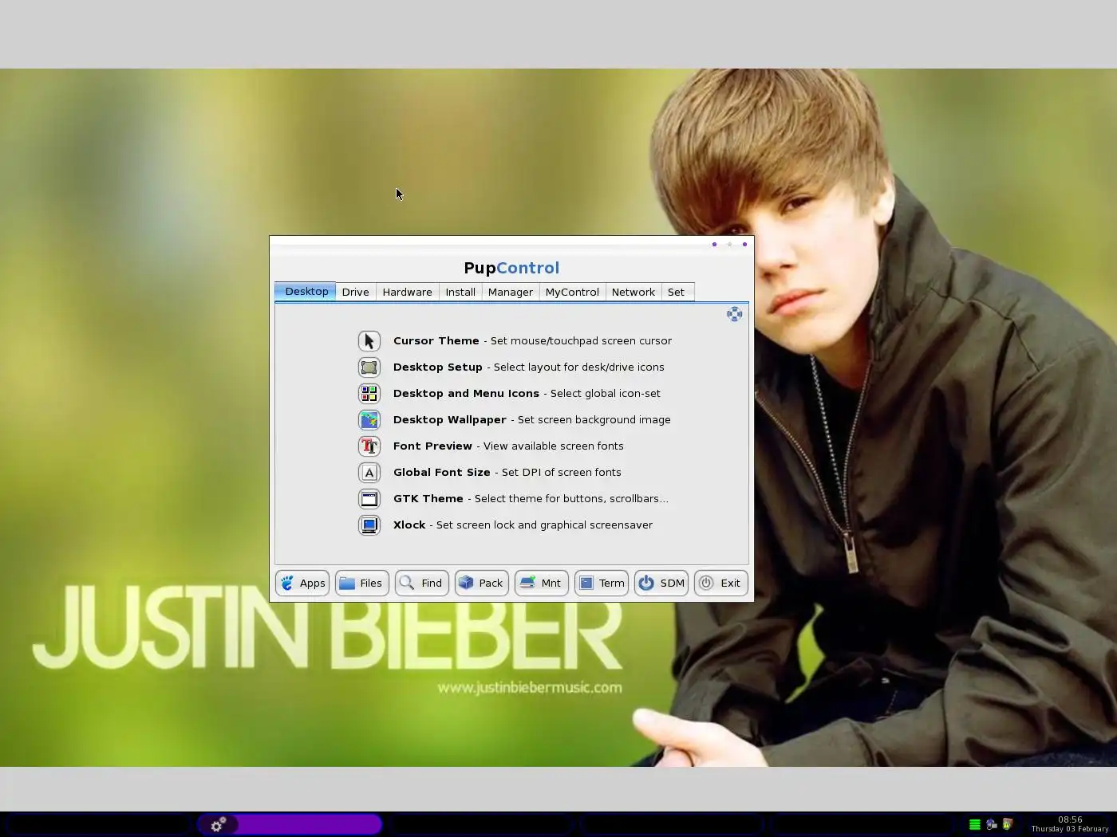This screenshot has height=837, width=1117.
Task: Open the Font Preview icon
Action: click(x=369, y=446)
